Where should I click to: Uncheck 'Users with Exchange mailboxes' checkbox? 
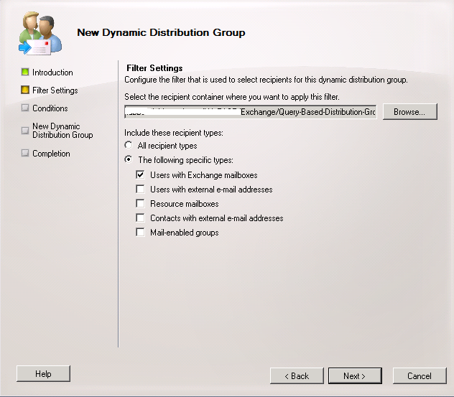tap(141, 175)
